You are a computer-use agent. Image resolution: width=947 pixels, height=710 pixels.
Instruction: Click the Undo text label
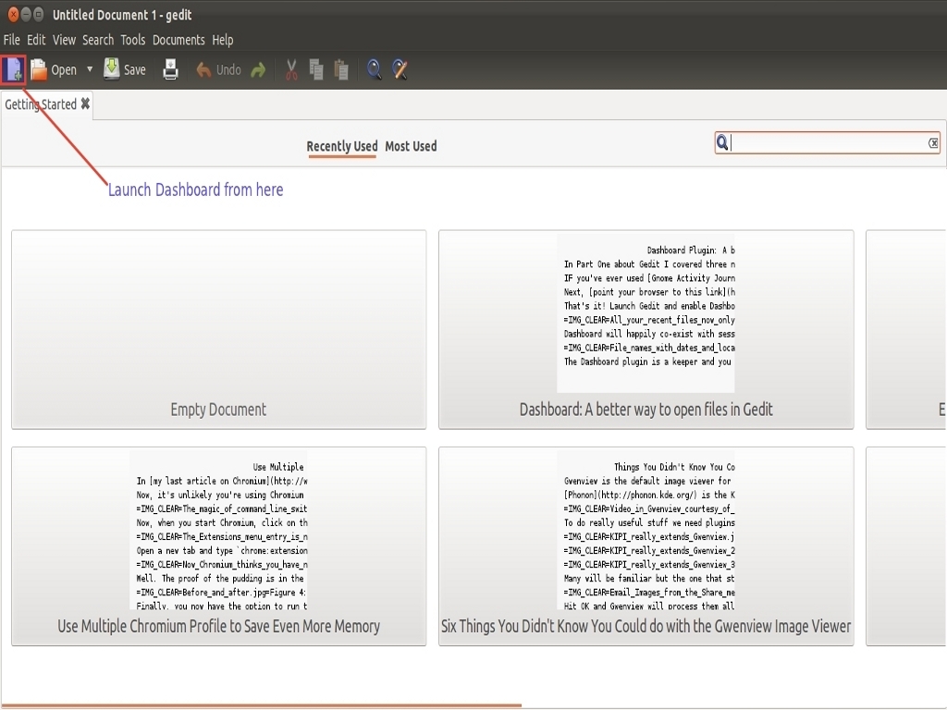coord(229,70)
